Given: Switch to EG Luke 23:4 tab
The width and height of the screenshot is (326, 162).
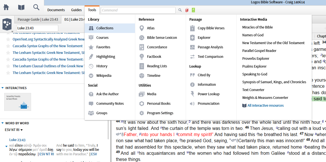Looking at the screenshot, I should 74,20.
